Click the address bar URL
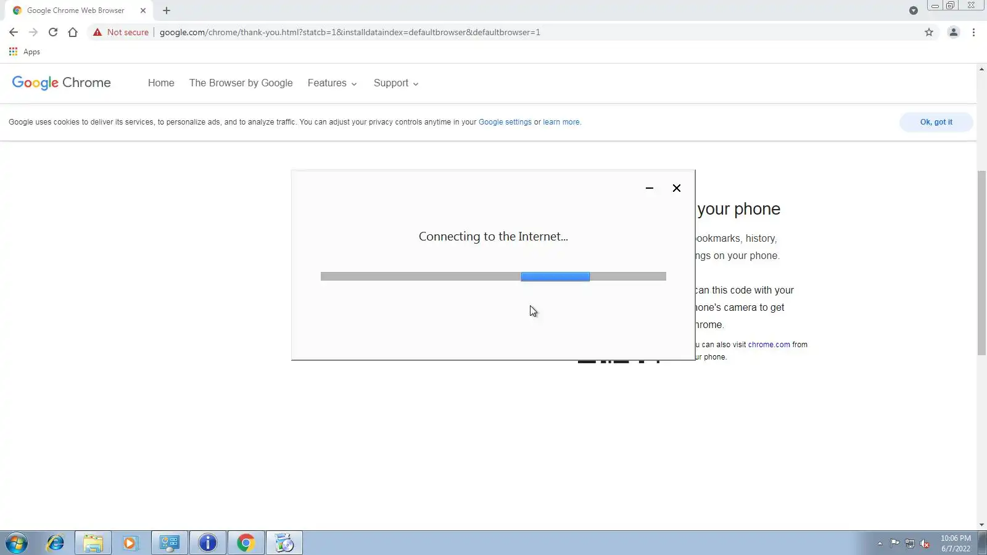Image resolution: width=987 pixels, height=555 pixels. [350, 32]
